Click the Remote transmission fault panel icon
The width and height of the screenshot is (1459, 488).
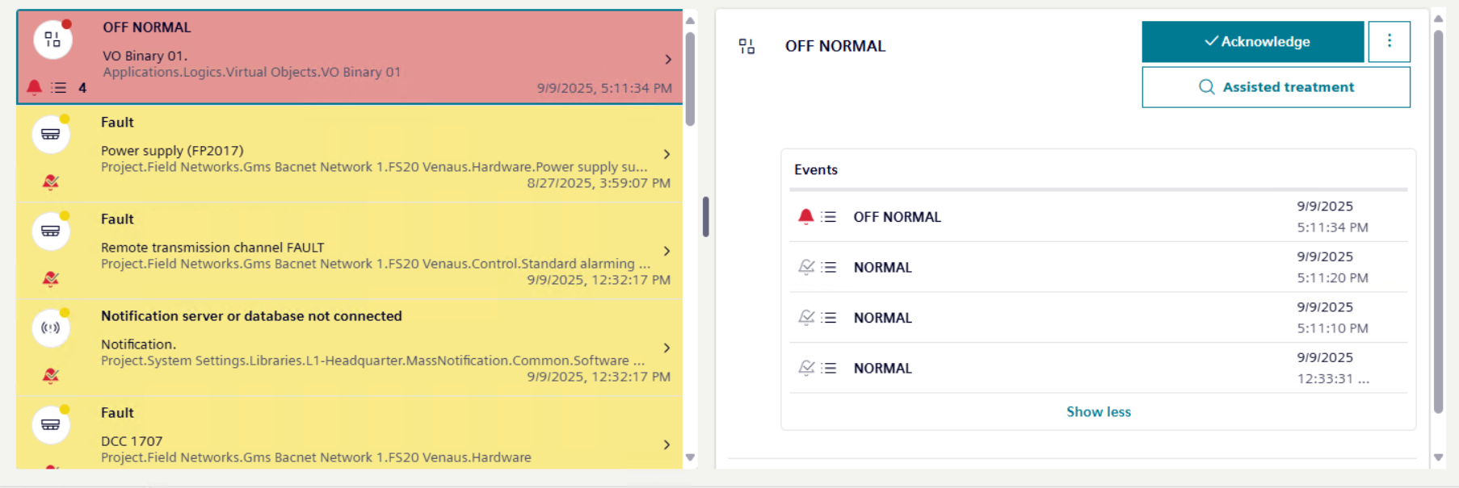pos(51,231)
